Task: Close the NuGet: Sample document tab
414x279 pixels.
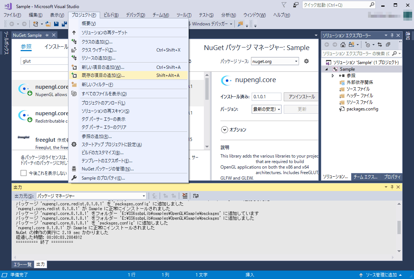Action: (x=54, y=35)
